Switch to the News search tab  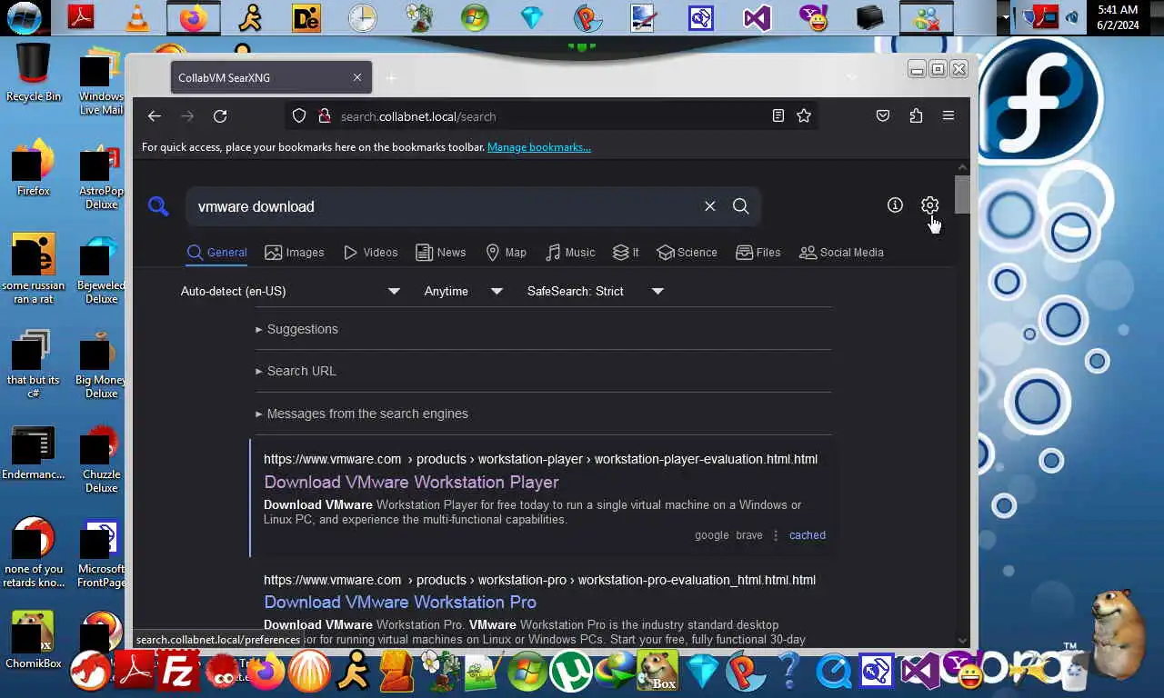[441, 253]
